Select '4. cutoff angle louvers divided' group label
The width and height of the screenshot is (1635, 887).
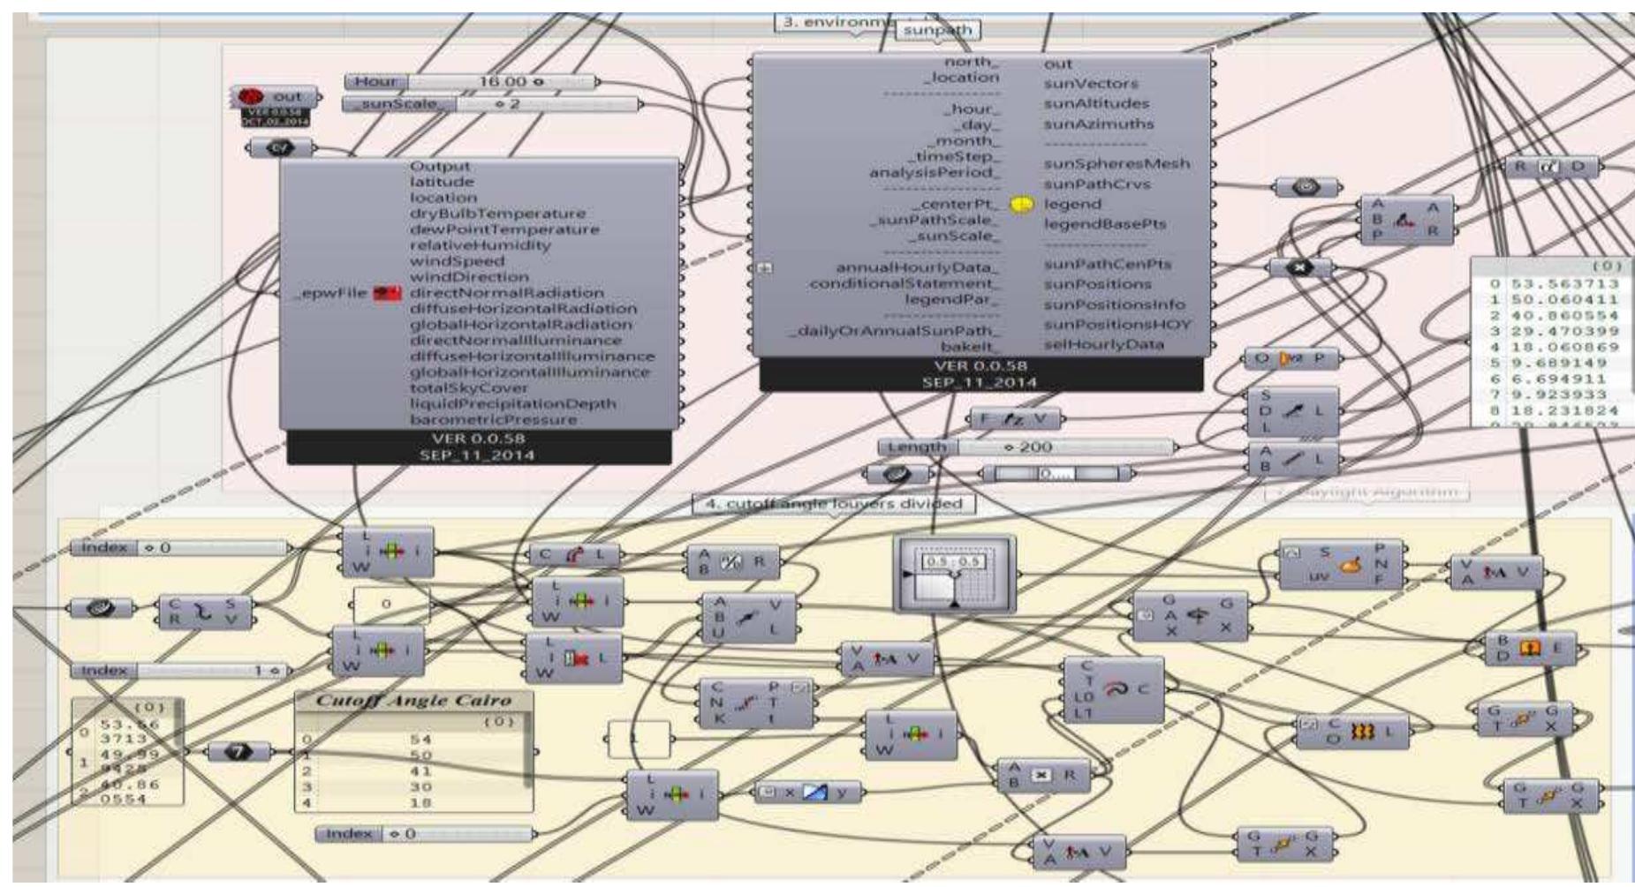pos(832,504)
